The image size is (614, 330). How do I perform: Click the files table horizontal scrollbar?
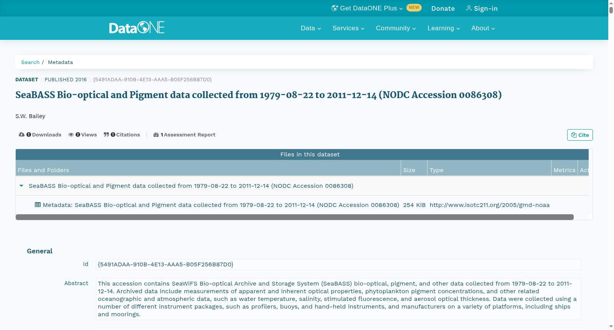(x=295, y=217)
